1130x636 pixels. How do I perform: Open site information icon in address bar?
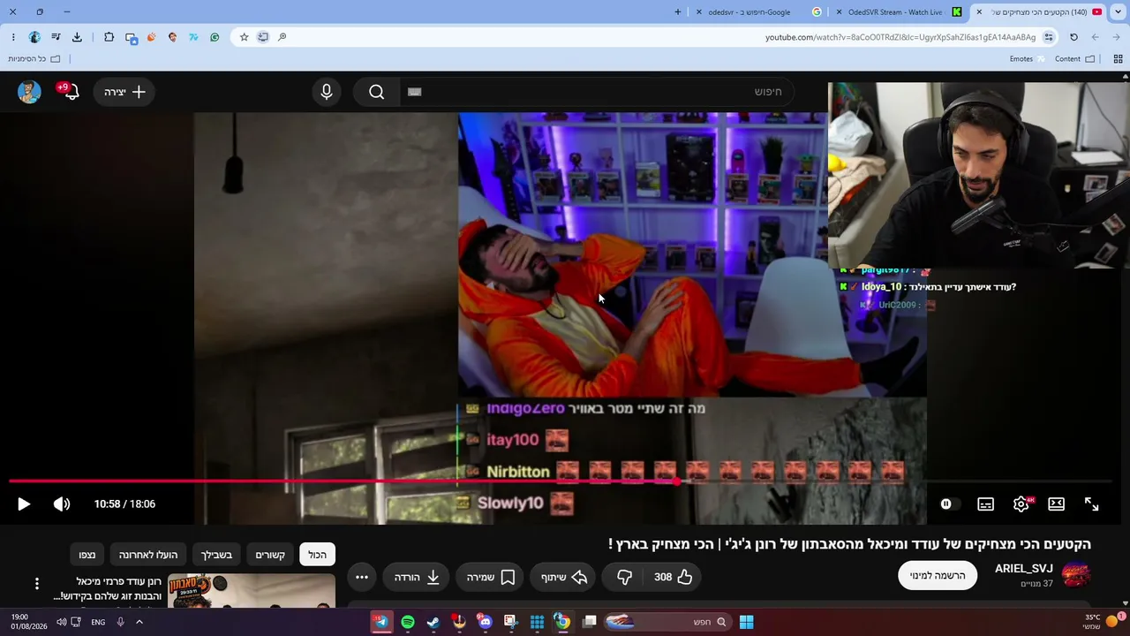[x=1049, y=37]
